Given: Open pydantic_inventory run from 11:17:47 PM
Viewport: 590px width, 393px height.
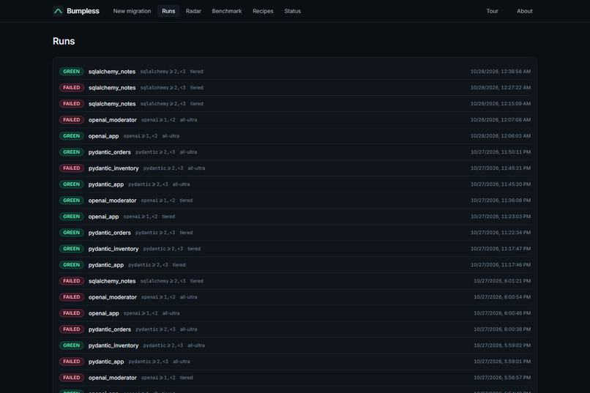Looking at the screenshot, I should pyautogui.click(x=295, y=249).
